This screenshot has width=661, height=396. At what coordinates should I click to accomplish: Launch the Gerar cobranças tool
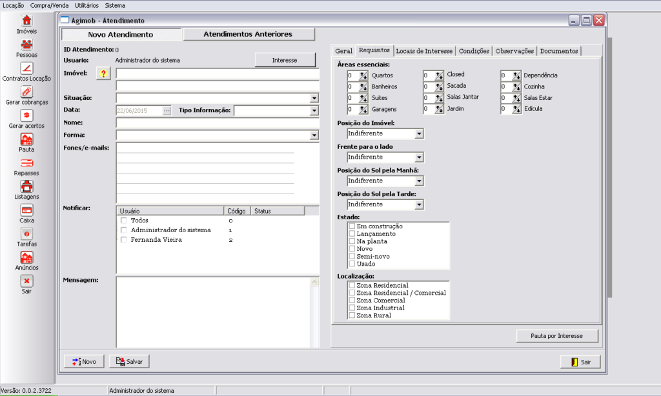(26, 92)
